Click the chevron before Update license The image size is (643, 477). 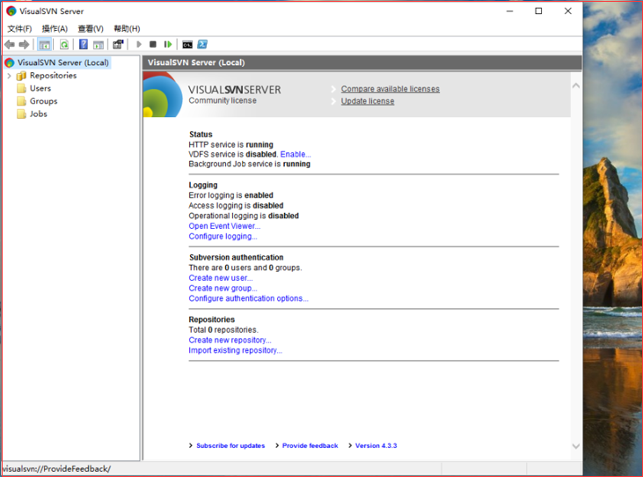pos(333,101)
